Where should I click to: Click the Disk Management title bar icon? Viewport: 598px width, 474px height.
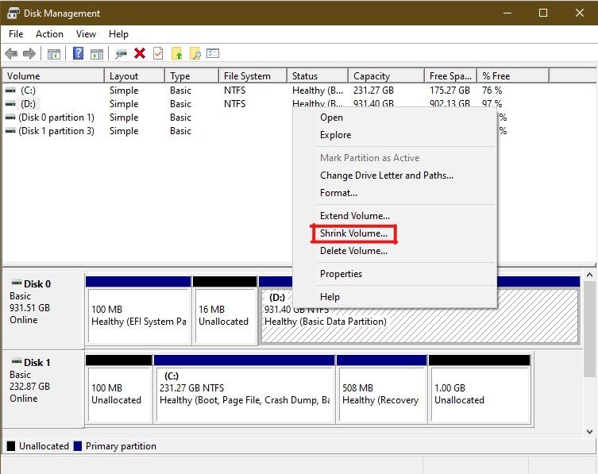[14, 13]
